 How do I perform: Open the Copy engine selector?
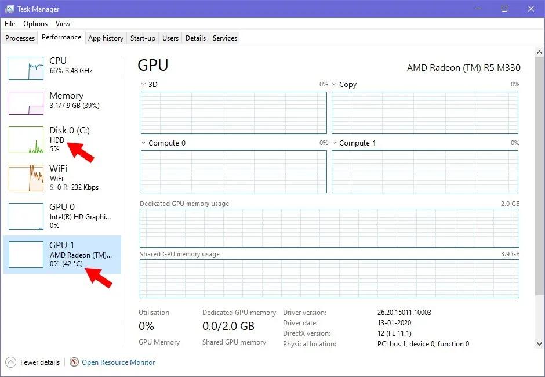click(334, 84)
